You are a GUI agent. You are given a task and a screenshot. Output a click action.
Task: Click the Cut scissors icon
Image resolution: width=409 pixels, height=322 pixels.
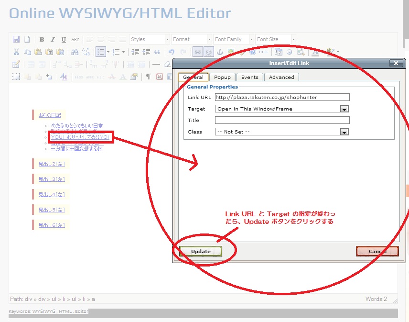pyautogui.click(x=16, y=52)
